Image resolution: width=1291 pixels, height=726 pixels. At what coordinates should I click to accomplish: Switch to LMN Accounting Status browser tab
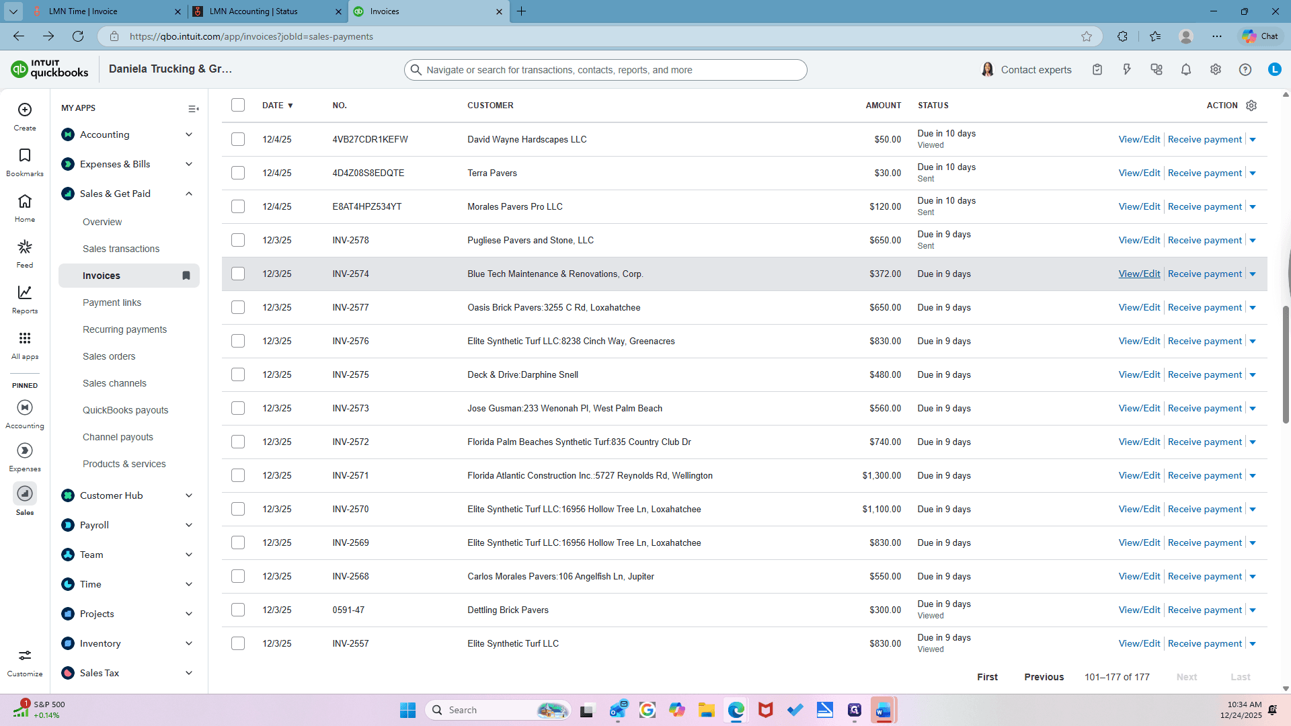point(268,11)
